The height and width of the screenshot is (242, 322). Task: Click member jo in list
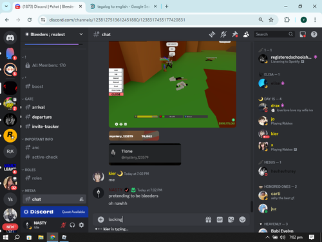pyautogui.click(x=288, y=121)
